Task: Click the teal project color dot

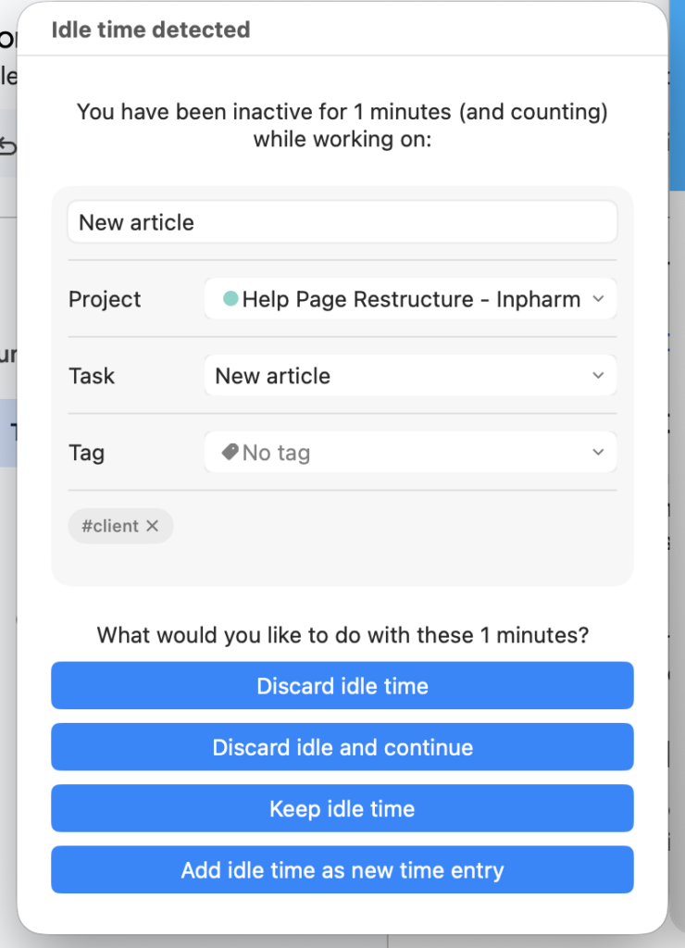Action: coord(230,299)
